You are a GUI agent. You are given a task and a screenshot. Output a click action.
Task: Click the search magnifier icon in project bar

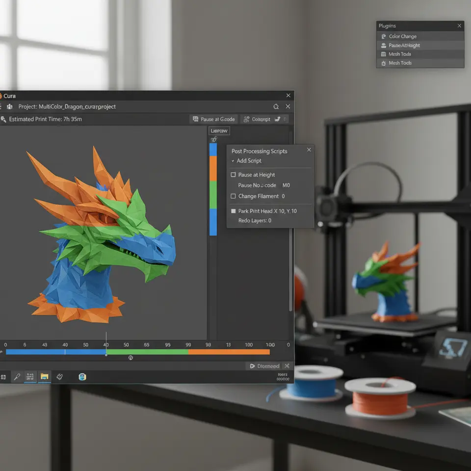(276, 106)
